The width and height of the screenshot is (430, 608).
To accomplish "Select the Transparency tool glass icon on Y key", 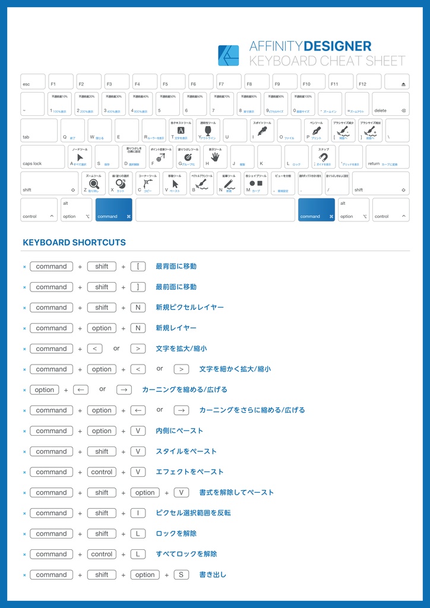I will 207,131.
